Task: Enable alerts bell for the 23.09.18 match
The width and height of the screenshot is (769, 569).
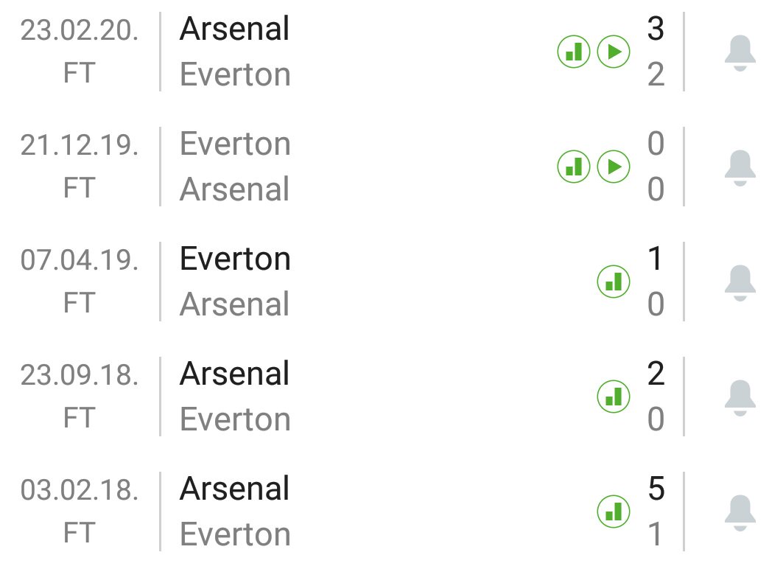Action: point(740,398)
